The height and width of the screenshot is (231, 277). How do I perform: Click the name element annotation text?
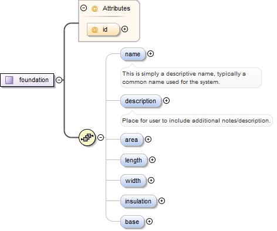[184, 78]
